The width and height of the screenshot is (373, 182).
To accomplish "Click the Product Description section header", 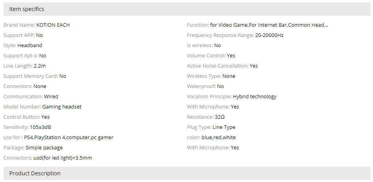I will [x=35, y=173].
